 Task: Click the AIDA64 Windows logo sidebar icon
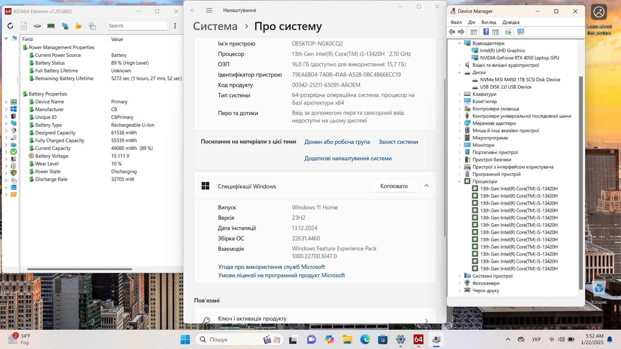click(14, 109)
